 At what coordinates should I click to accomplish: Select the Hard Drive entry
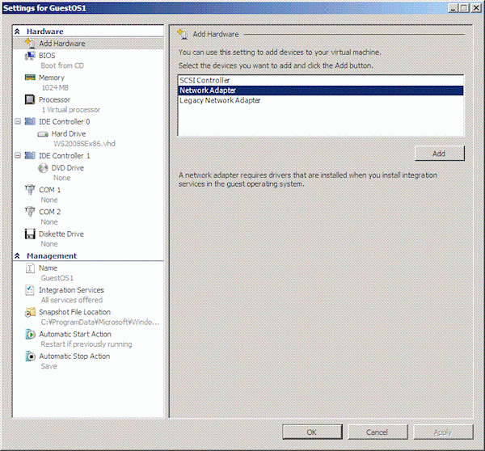pos(69,134)
